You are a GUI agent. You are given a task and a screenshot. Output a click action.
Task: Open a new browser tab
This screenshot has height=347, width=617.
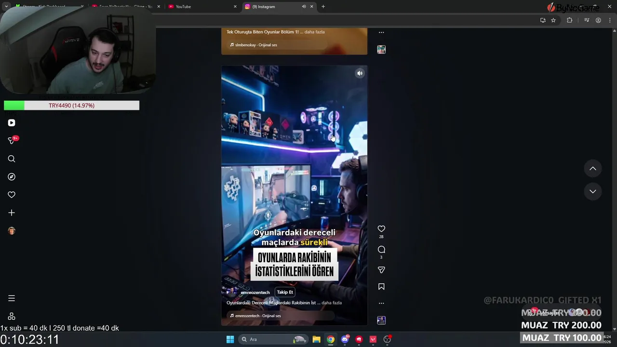click(x=323, y=7)
